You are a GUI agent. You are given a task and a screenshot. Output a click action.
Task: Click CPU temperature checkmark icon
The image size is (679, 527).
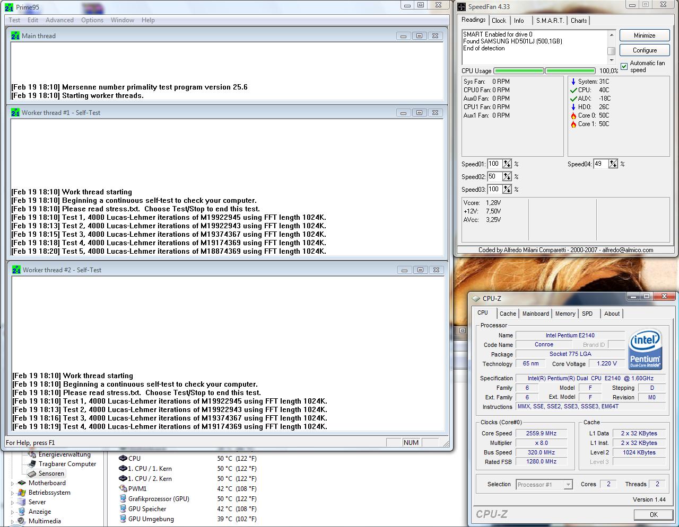point(573,90)
